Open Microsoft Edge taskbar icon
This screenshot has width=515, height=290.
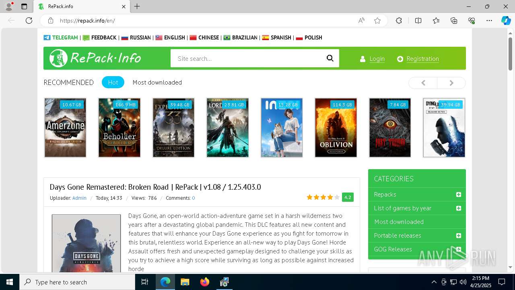tap(165, 282)
